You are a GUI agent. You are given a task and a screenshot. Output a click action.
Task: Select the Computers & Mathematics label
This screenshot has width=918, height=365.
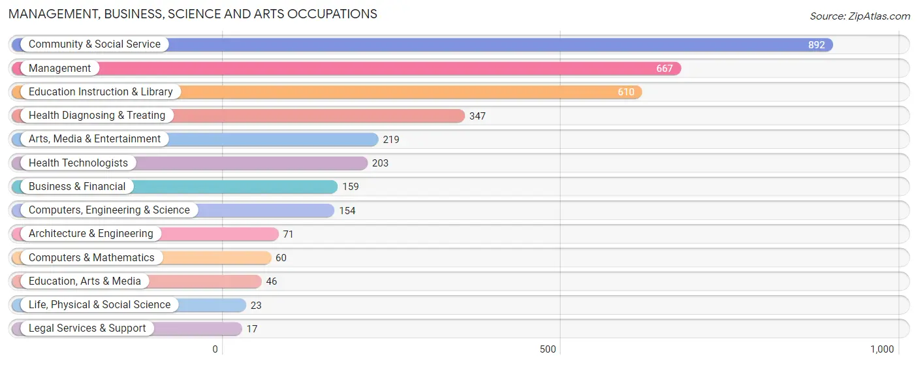(x=91, y=258)
